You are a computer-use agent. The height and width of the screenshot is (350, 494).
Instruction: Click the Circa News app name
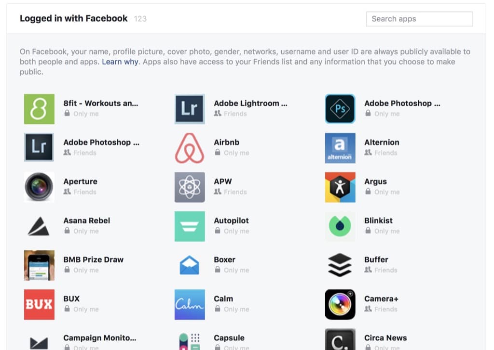(x=385, y=338)
